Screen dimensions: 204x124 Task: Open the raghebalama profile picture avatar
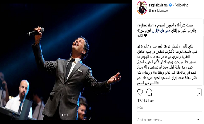pyautogui.click(x=142, y=7)
